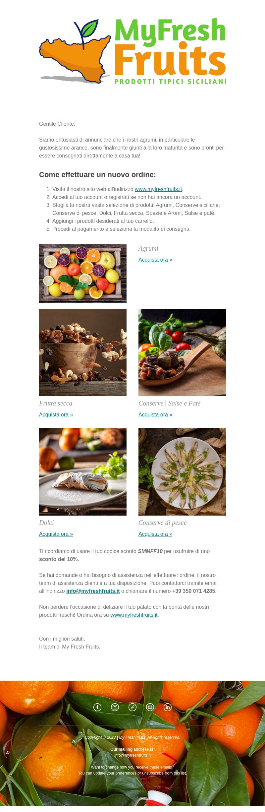Click unsubscribe from this list link
Screen dimensions: 265x812
pos(164,773)
